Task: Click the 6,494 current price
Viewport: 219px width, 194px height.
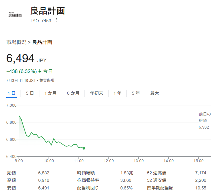Action: pyautogui.click(x=20, y=58)
